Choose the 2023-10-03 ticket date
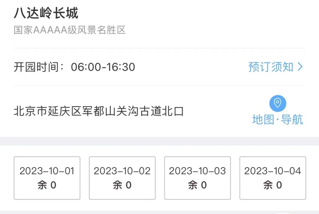The width and height of the screenshot is (319, 214). click(x=197, y=178)
